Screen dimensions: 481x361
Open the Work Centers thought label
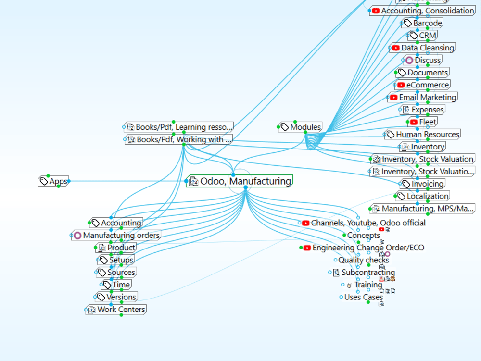[121, 310]
